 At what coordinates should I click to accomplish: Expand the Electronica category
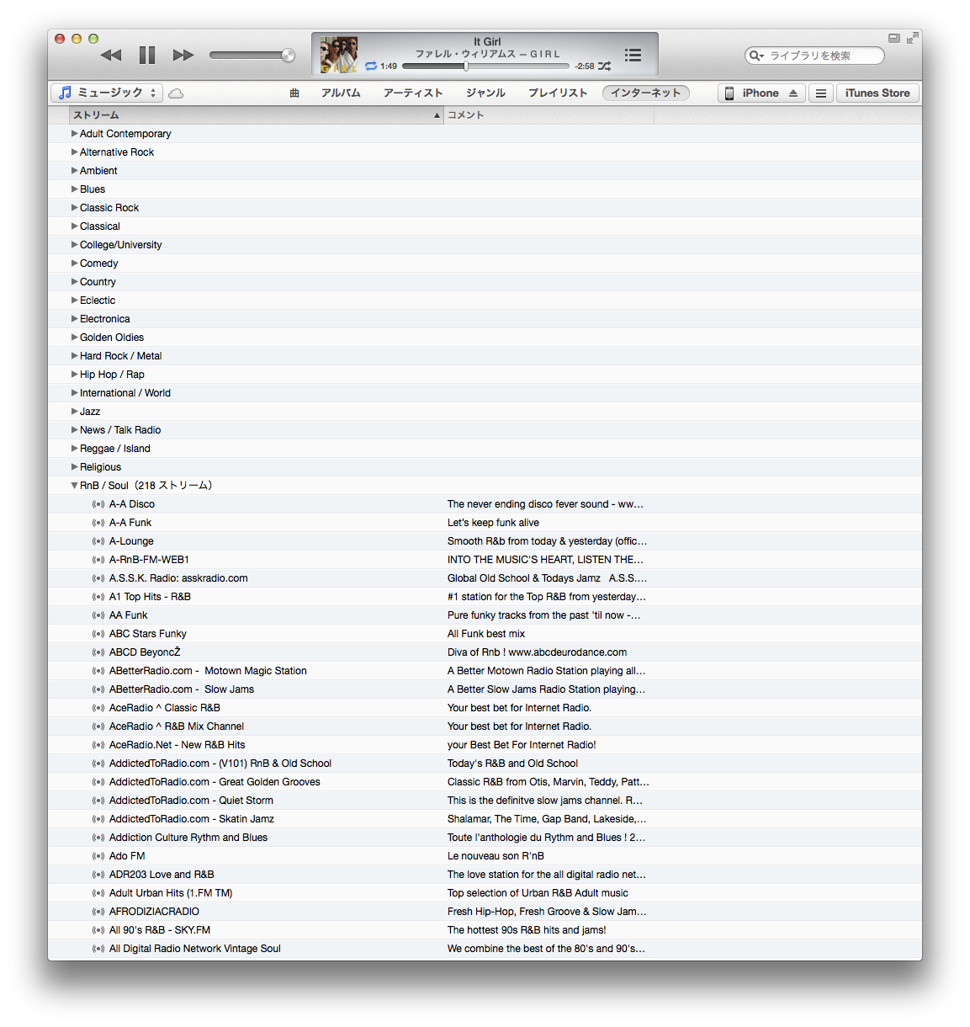click(x=75, y=318)
